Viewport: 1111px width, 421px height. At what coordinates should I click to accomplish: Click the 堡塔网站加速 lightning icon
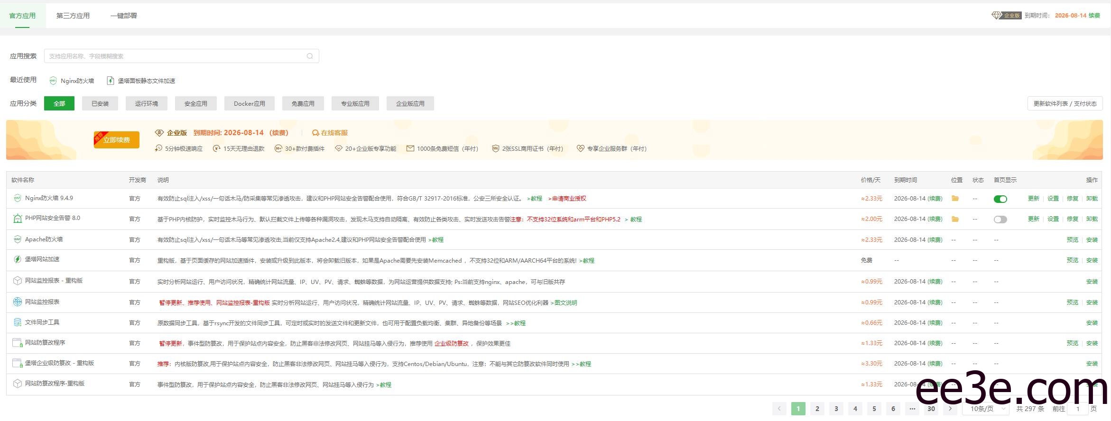pos(18,259)
